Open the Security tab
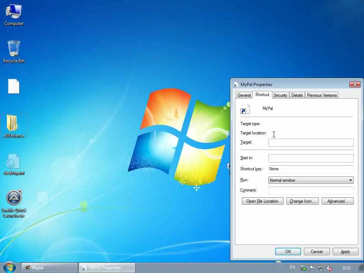Image resolution: width=364 pixels, height=273 pixels. click(280, 95)
